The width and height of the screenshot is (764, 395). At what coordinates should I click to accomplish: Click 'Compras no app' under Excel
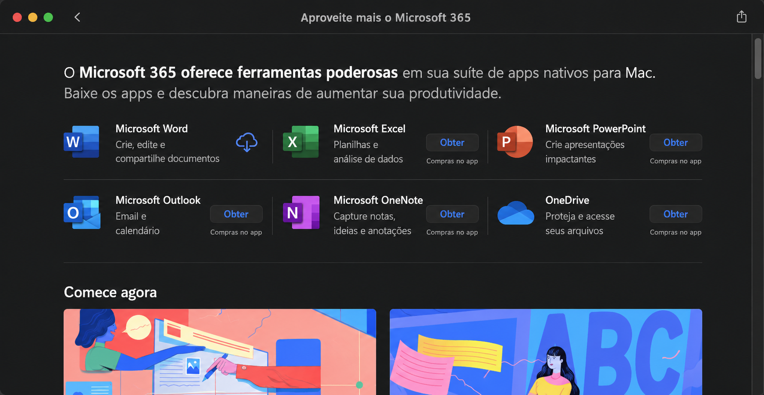452,161
